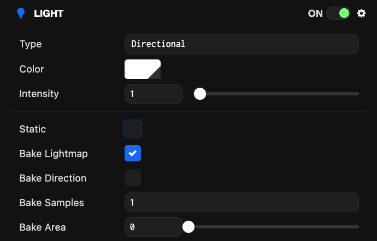Image resolution: width=377 pixels, height=241 pixels.
Task: Click the Intensity property label
Action: (39, 94)
